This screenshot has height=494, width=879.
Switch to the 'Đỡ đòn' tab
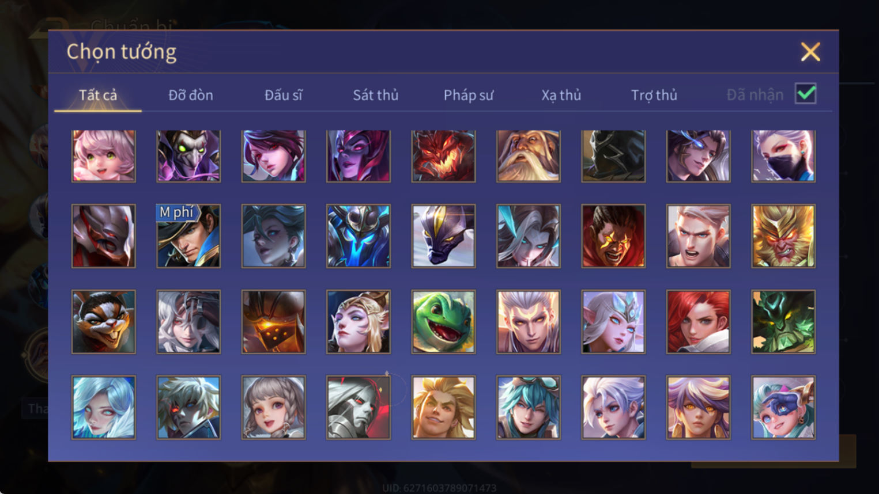click(191, 95)
